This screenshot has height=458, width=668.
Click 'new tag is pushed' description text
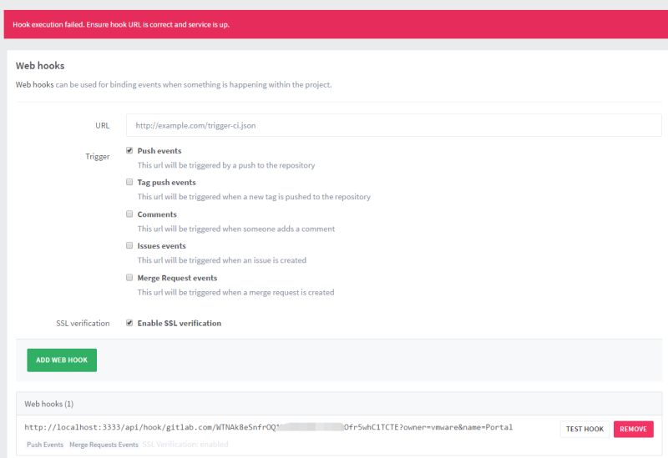254,197
